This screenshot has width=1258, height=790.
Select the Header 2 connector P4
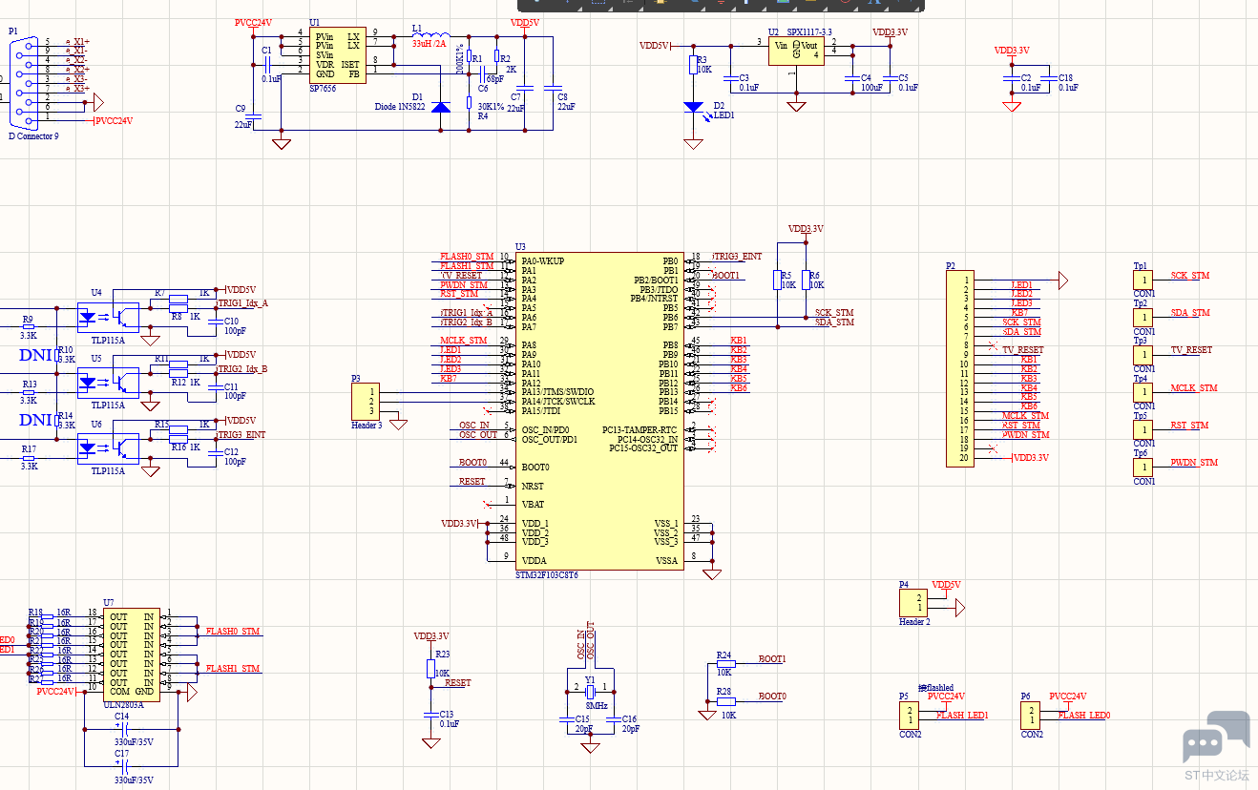coord(912,603)
